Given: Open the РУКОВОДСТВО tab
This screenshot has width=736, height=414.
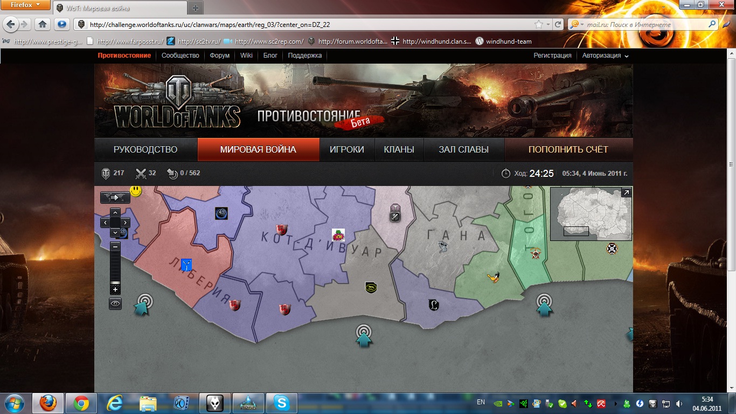Looking at the screenshot, I should (145, 149).
